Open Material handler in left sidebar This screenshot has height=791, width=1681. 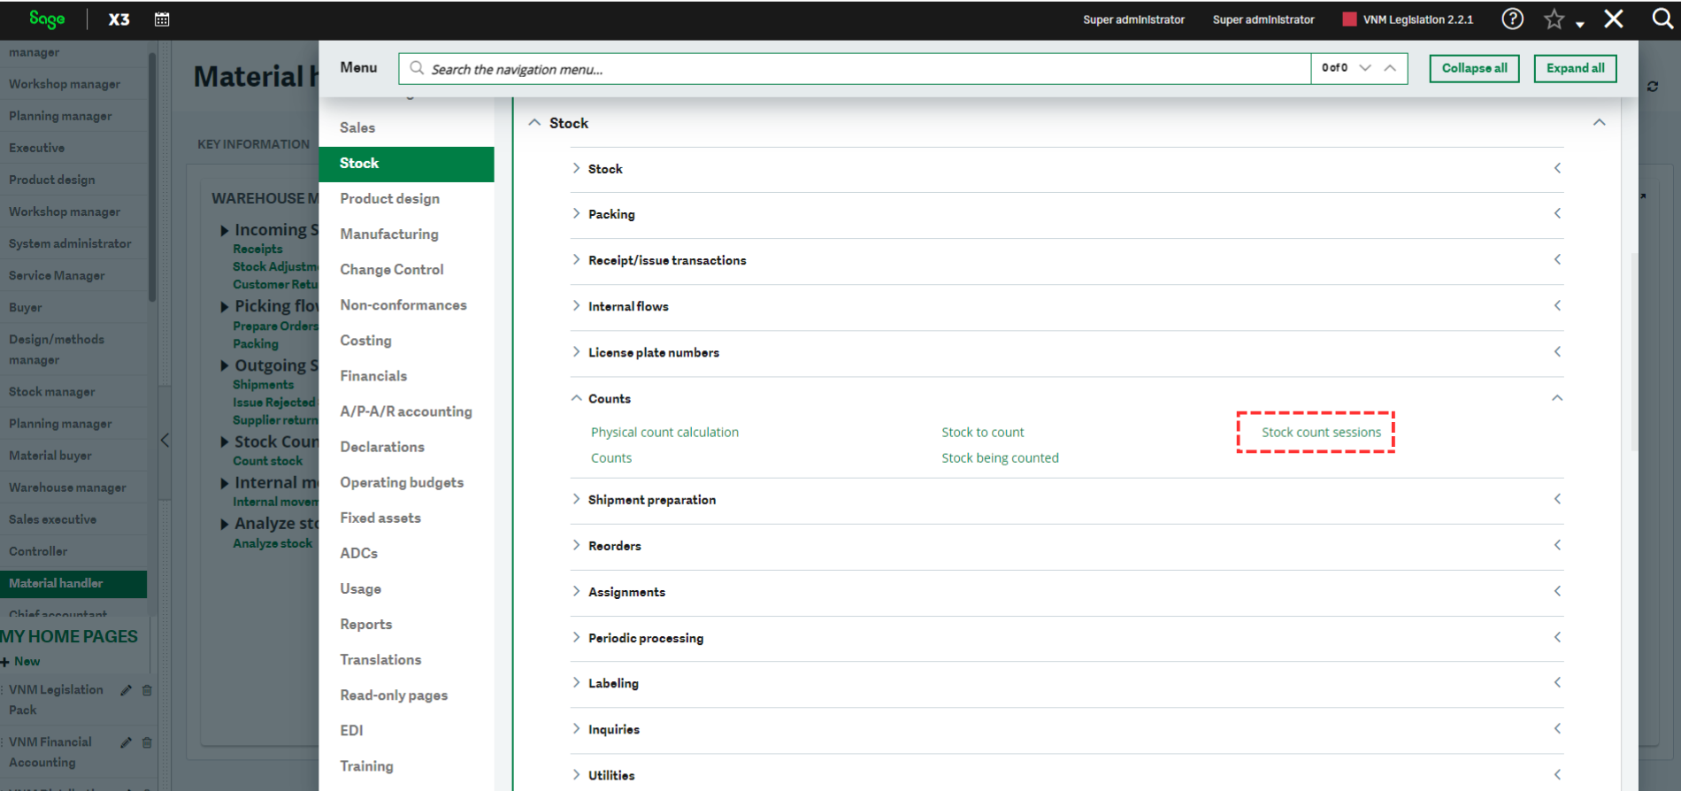[73, 583]
